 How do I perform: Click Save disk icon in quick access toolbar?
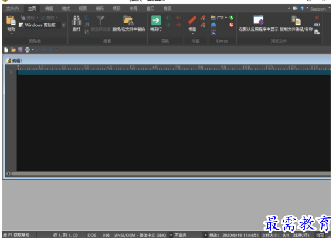click(21, 50)
